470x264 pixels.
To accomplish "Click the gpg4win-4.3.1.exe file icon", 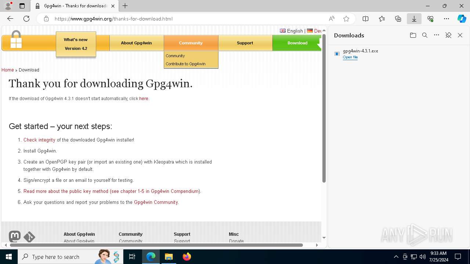I will [337, 54].
